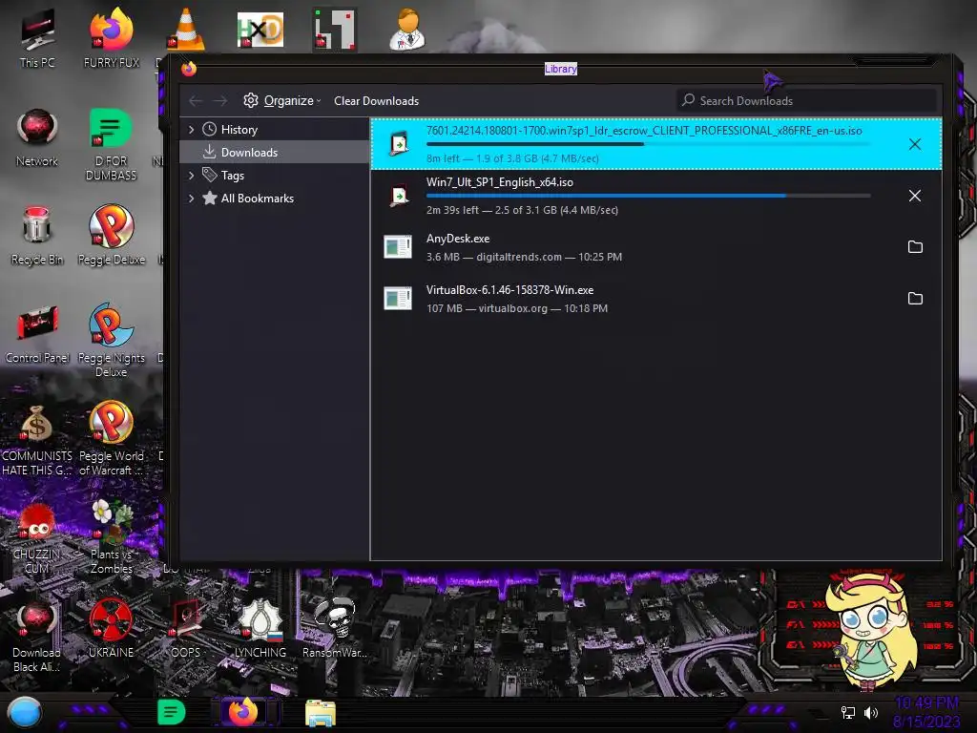Open Peggle Nights Deluxe shortcut

pos(111,341)
